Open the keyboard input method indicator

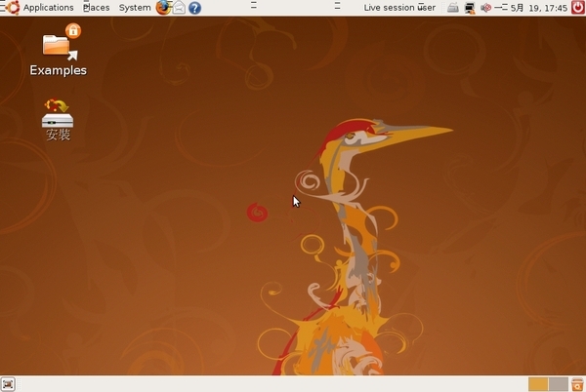pyautogui.click(x=453, y=8)
